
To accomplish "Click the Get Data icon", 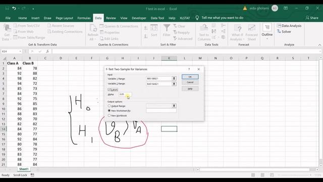I will click(x=7, y=28).
